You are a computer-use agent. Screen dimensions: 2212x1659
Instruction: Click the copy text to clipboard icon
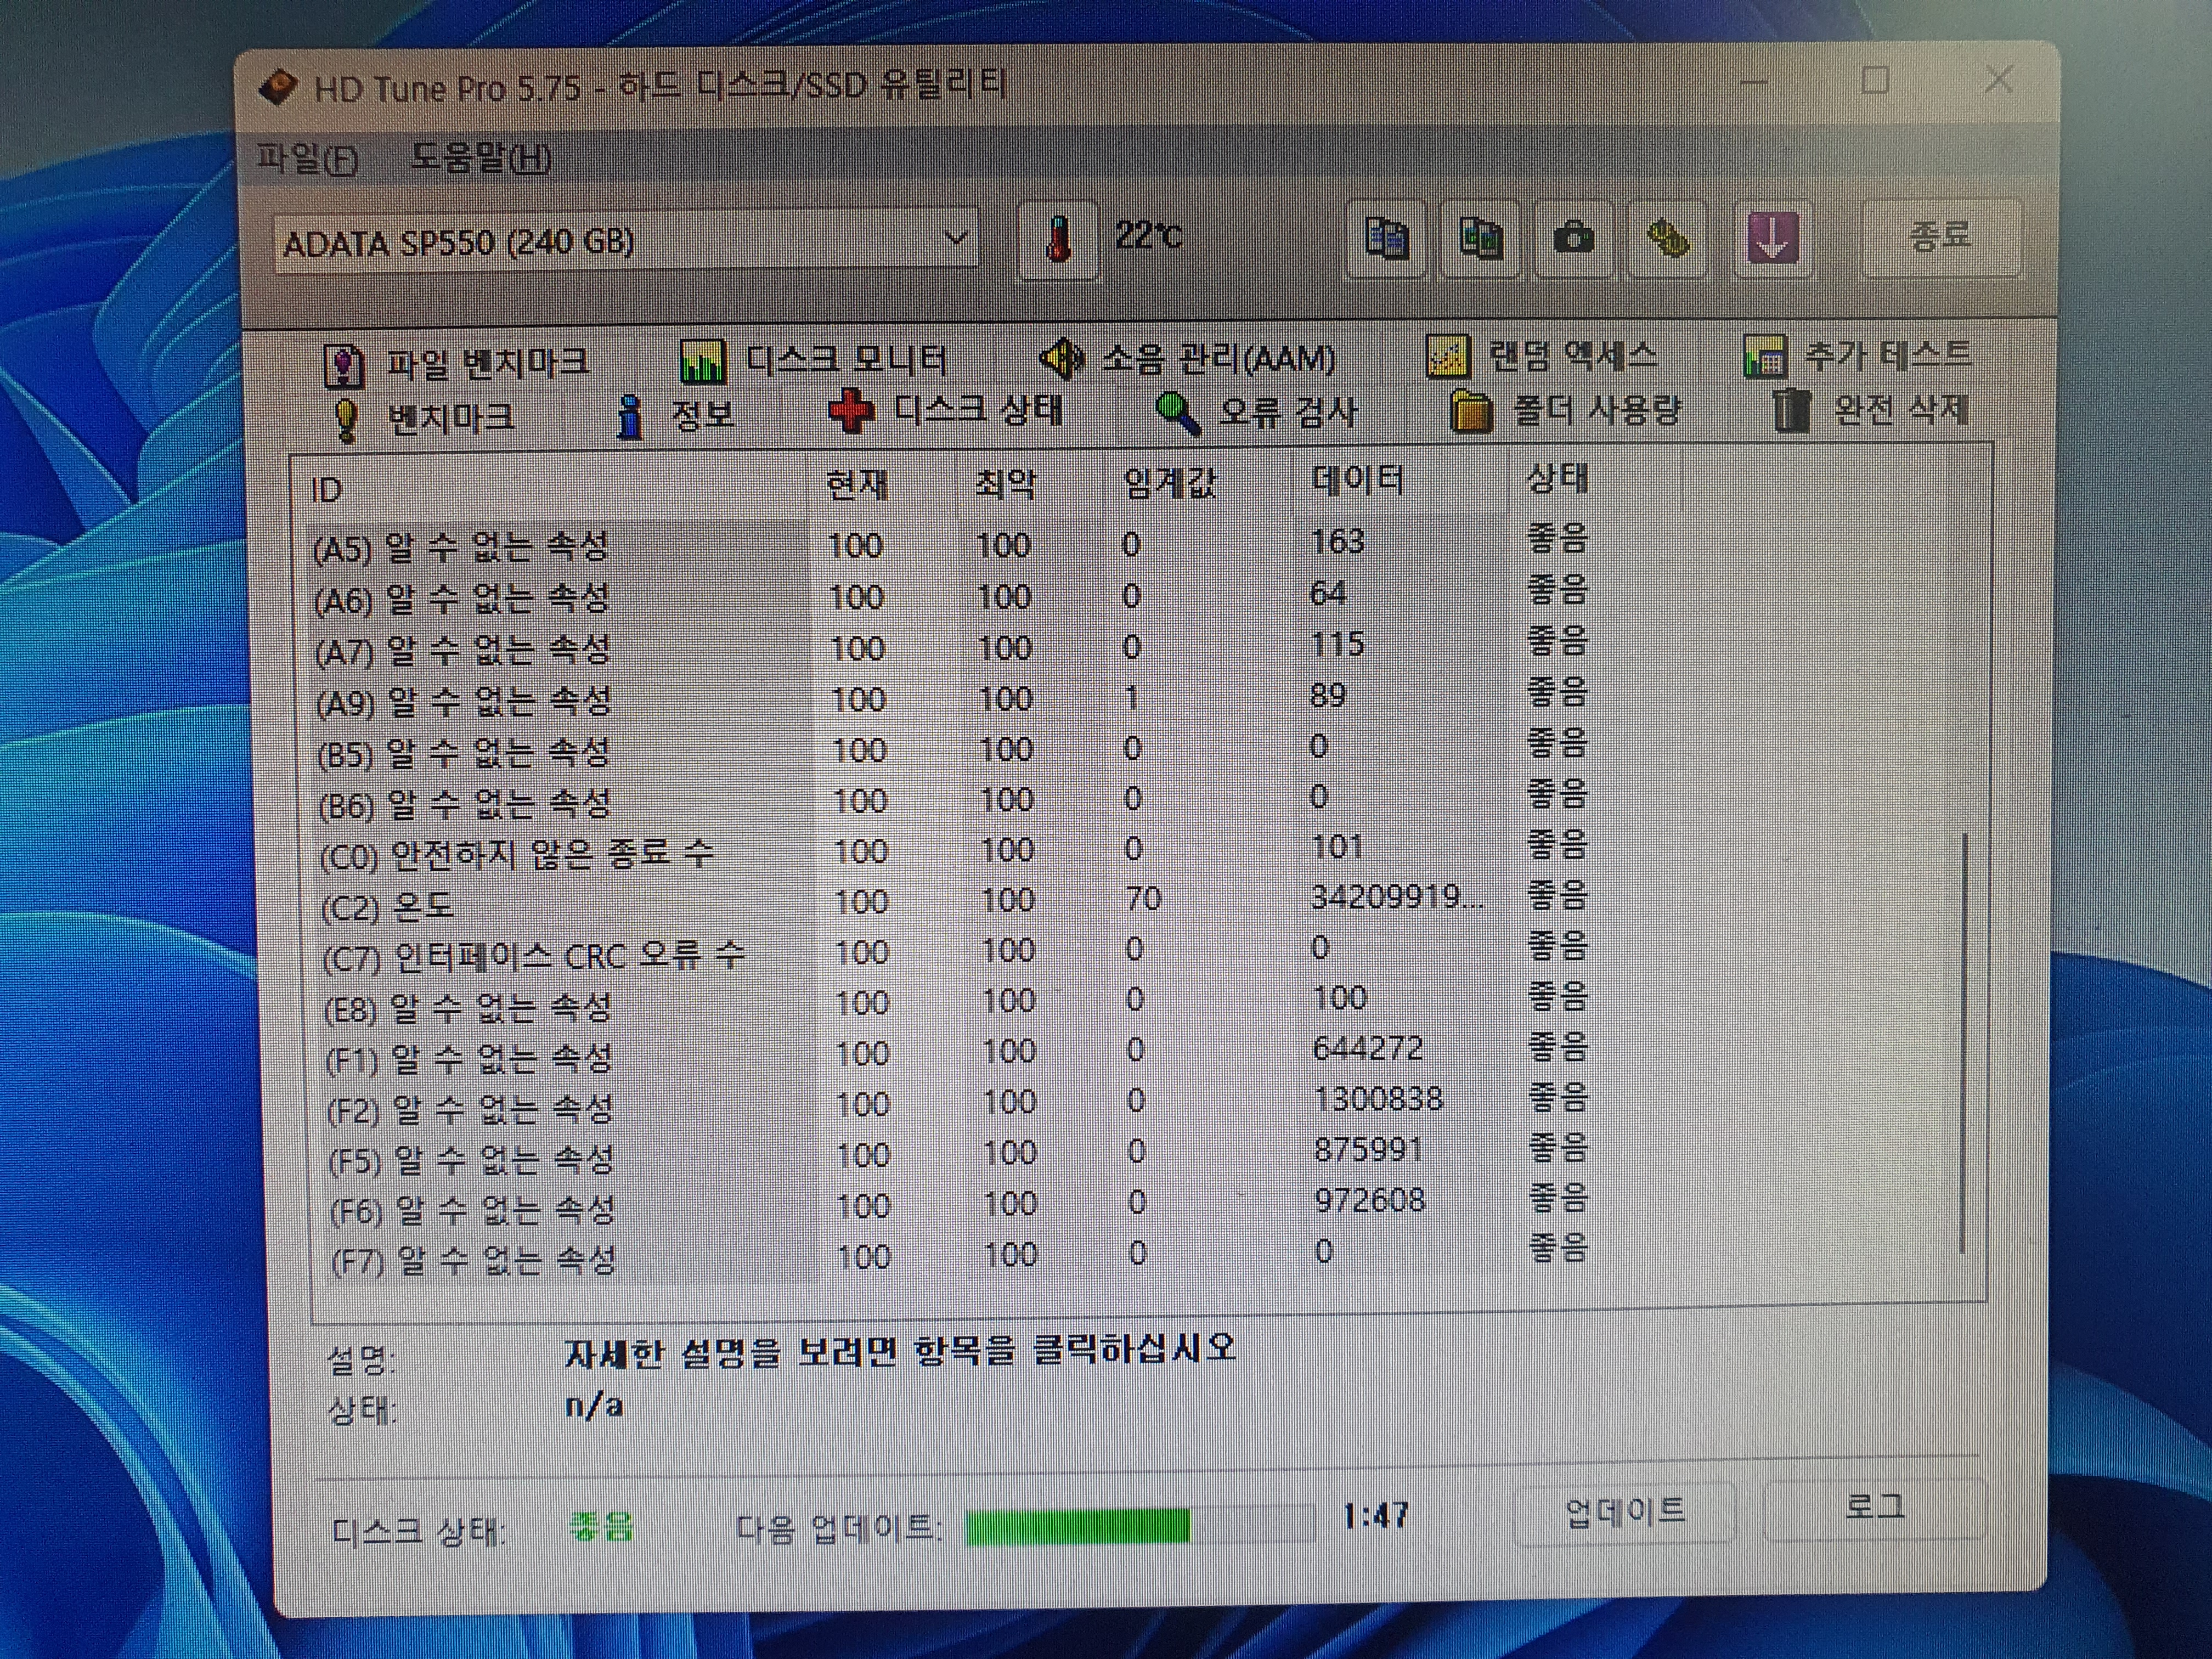[1386, 239]
